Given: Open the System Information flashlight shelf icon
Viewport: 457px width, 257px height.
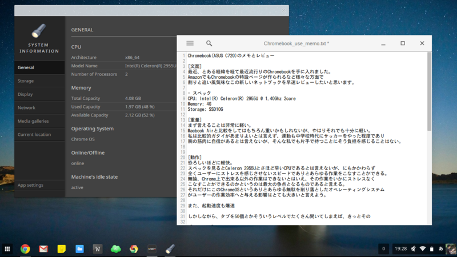Looking at the screenshot, I should [170, 249].
